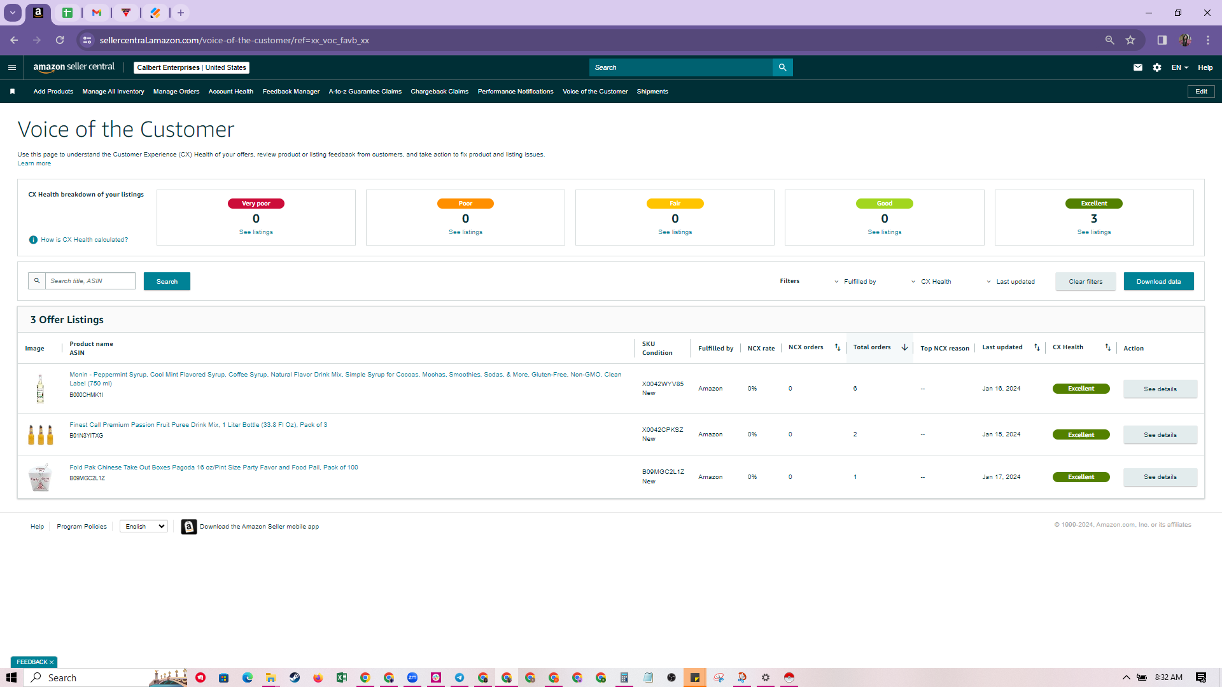Screen dimensions: 1222x687
Task: Open A-to-z Guarantee Claims
Action: [x=365, y=92]
